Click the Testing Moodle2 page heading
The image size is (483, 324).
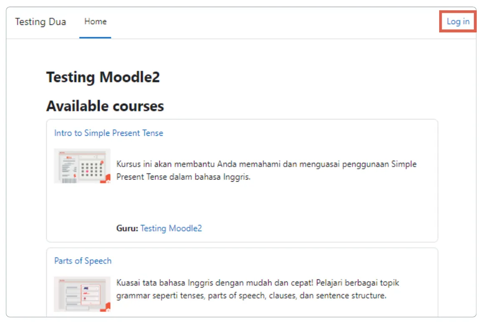(103, 77)
